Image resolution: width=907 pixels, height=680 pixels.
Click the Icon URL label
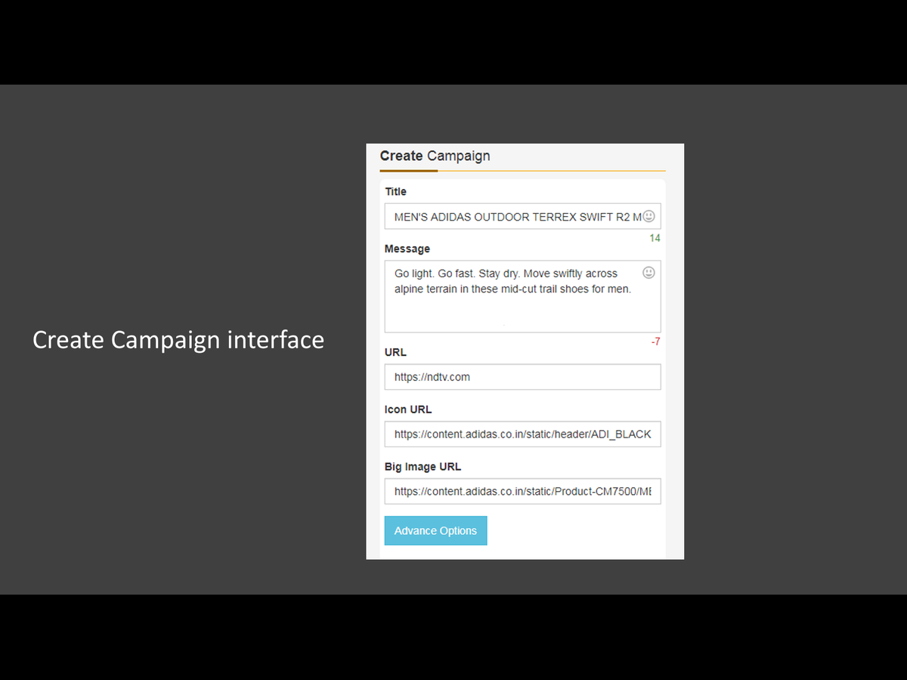408,410
